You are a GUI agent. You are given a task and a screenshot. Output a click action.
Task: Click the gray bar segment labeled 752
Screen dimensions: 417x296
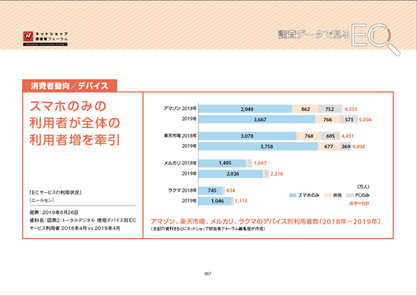[330, 109]
